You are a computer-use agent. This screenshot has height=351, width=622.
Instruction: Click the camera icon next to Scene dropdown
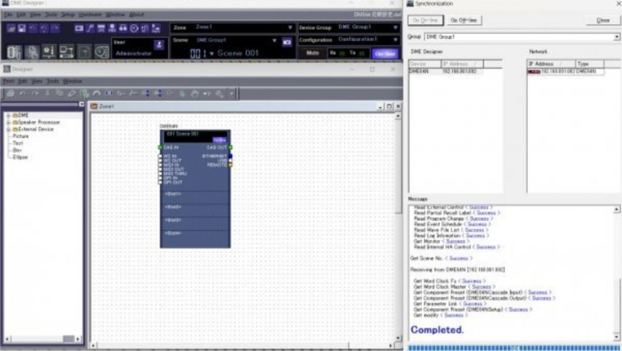287,42
